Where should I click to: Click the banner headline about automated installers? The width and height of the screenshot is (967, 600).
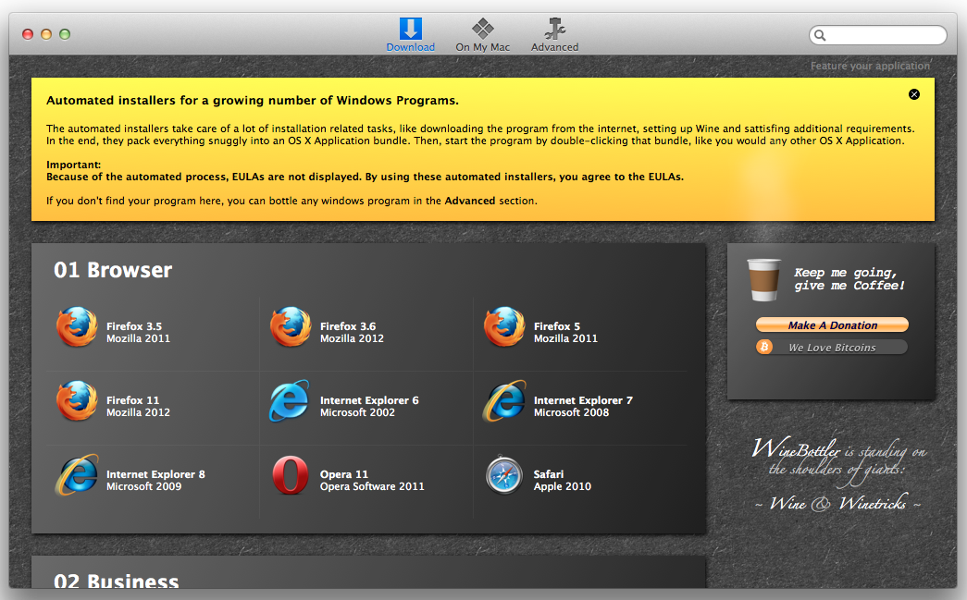(x=253, y=101)
